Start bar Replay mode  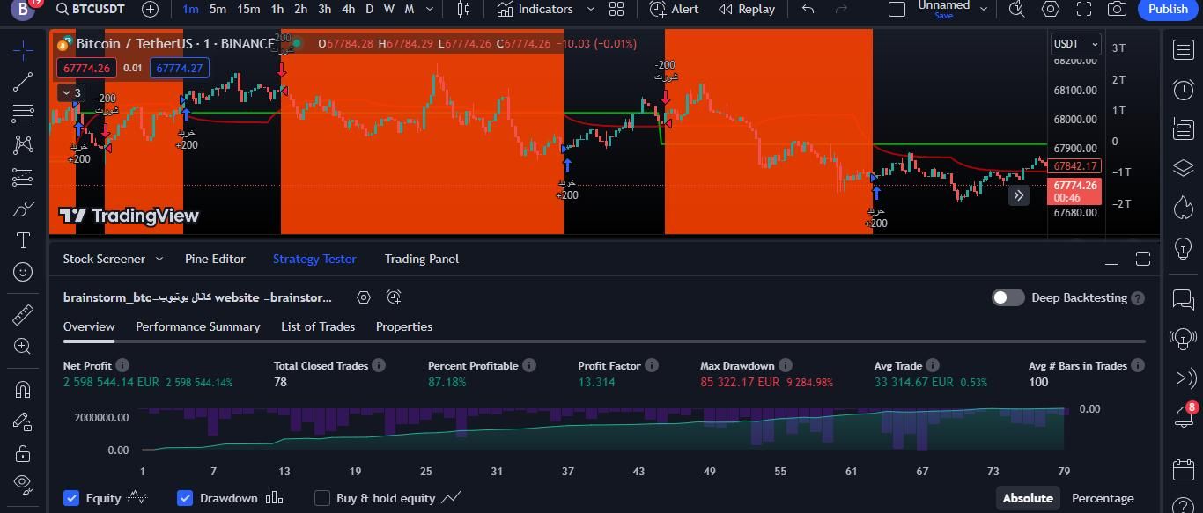(747, 9)
